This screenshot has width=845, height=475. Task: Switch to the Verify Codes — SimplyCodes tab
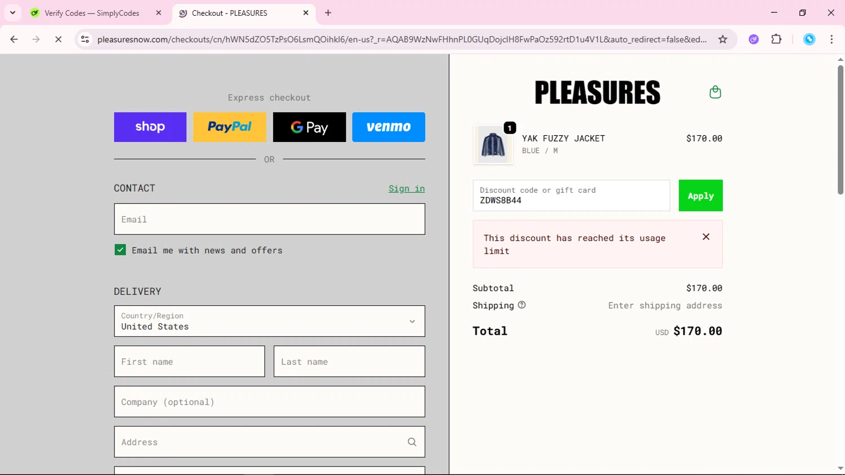tap(92, 13)
